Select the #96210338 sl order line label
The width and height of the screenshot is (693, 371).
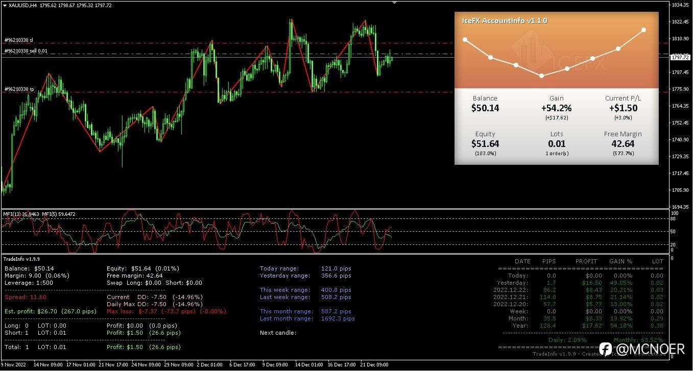18,40
